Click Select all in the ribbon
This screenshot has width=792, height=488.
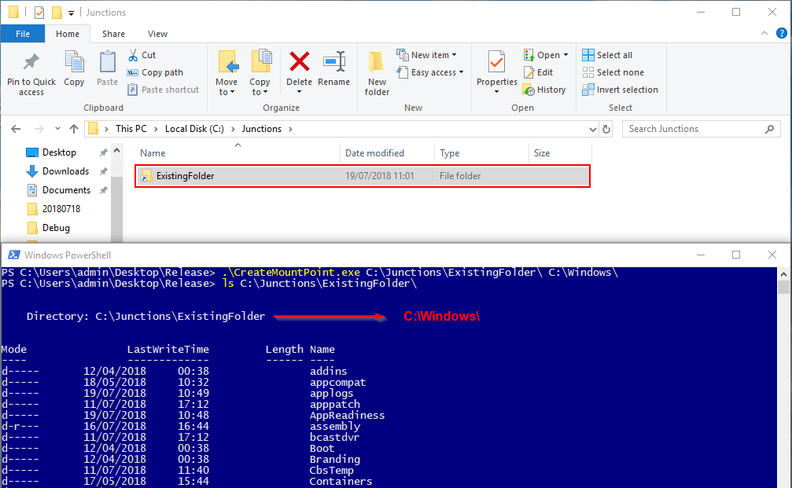click(607, 55)
